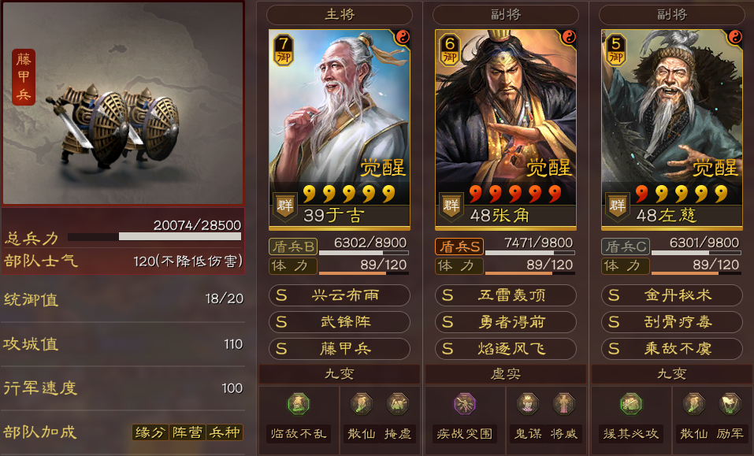The image size is (754, 456).
Task: Open the 五雷轰顶 skill slot
Action: click(506, 295)
